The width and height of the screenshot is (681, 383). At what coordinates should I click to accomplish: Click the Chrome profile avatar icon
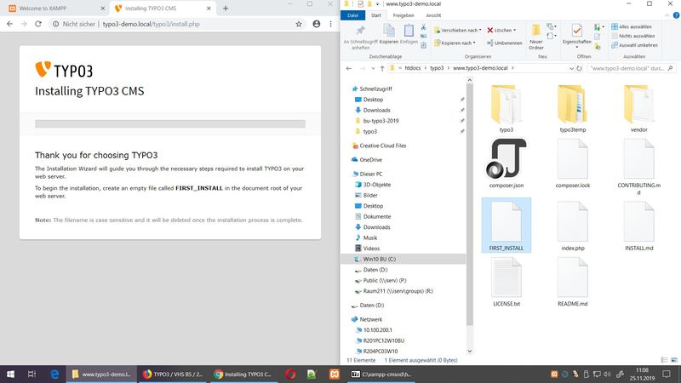(x=317, y=24)
